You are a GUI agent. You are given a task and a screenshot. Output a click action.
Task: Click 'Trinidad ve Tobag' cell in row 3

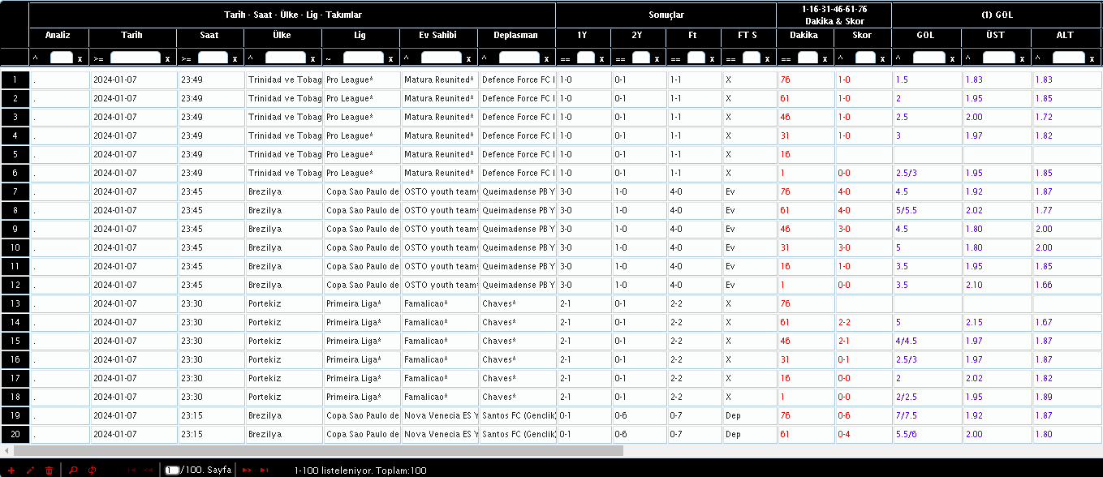[283, 117]
